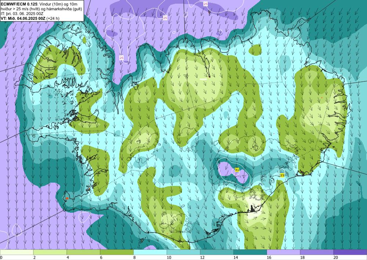Select the "(+24 h)" forecast offset text
This screenshot has height=260, width=367.
click(53, 18)
